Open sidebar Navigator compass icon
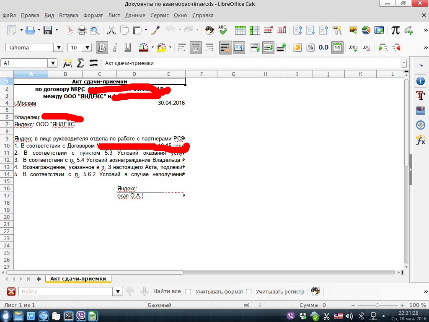429x322 pixels. point(421,125)
